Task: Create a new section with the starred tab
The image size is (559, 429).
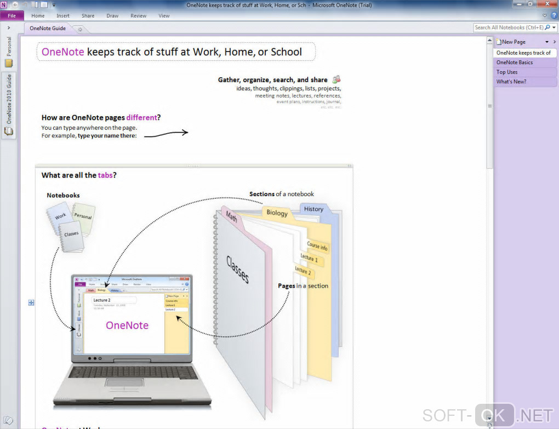Action: 80,29
